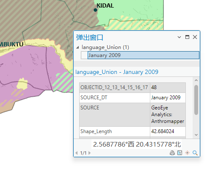
Task: Close the 弹出窗口 pop-up pane
Action: [x=195, y=37]
